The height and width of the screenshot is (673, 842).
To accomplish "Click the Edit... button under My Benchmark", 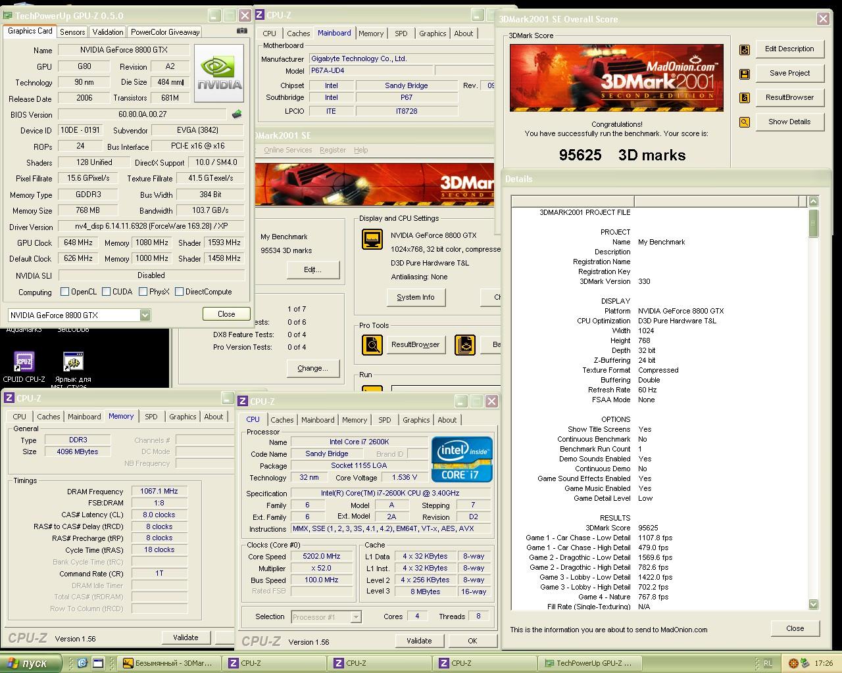I will click(312, 269).
